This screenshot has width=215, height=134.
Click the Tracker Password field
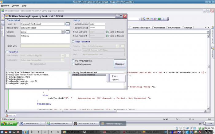click(97, 28)
